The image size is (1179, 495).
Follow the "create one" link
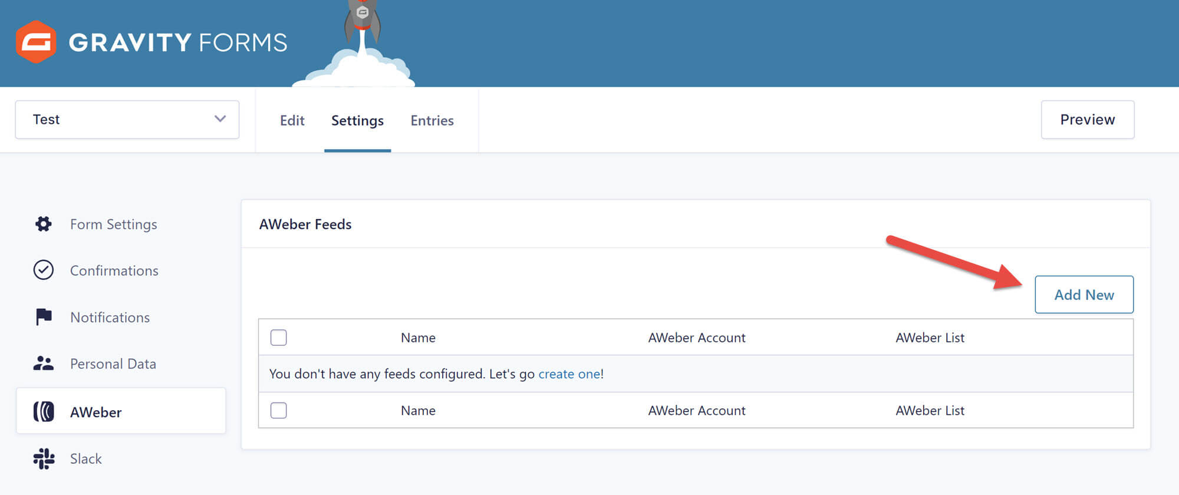coord(569,374)
